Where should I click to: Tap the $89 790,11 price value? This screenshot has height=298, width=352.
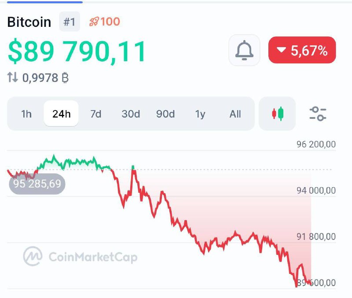77,51
